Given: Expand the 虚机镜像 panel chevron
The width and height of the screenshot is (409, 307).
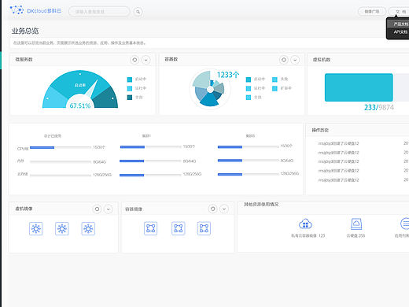Looking at the screenshot, I should [109, 209].
